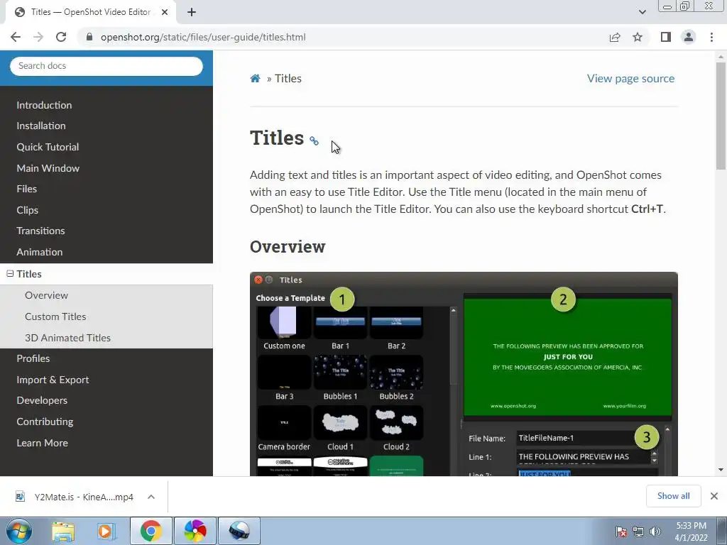The image size is (727, 545).
Task: Open the browser side panel
Action: [x=666, y=37]
